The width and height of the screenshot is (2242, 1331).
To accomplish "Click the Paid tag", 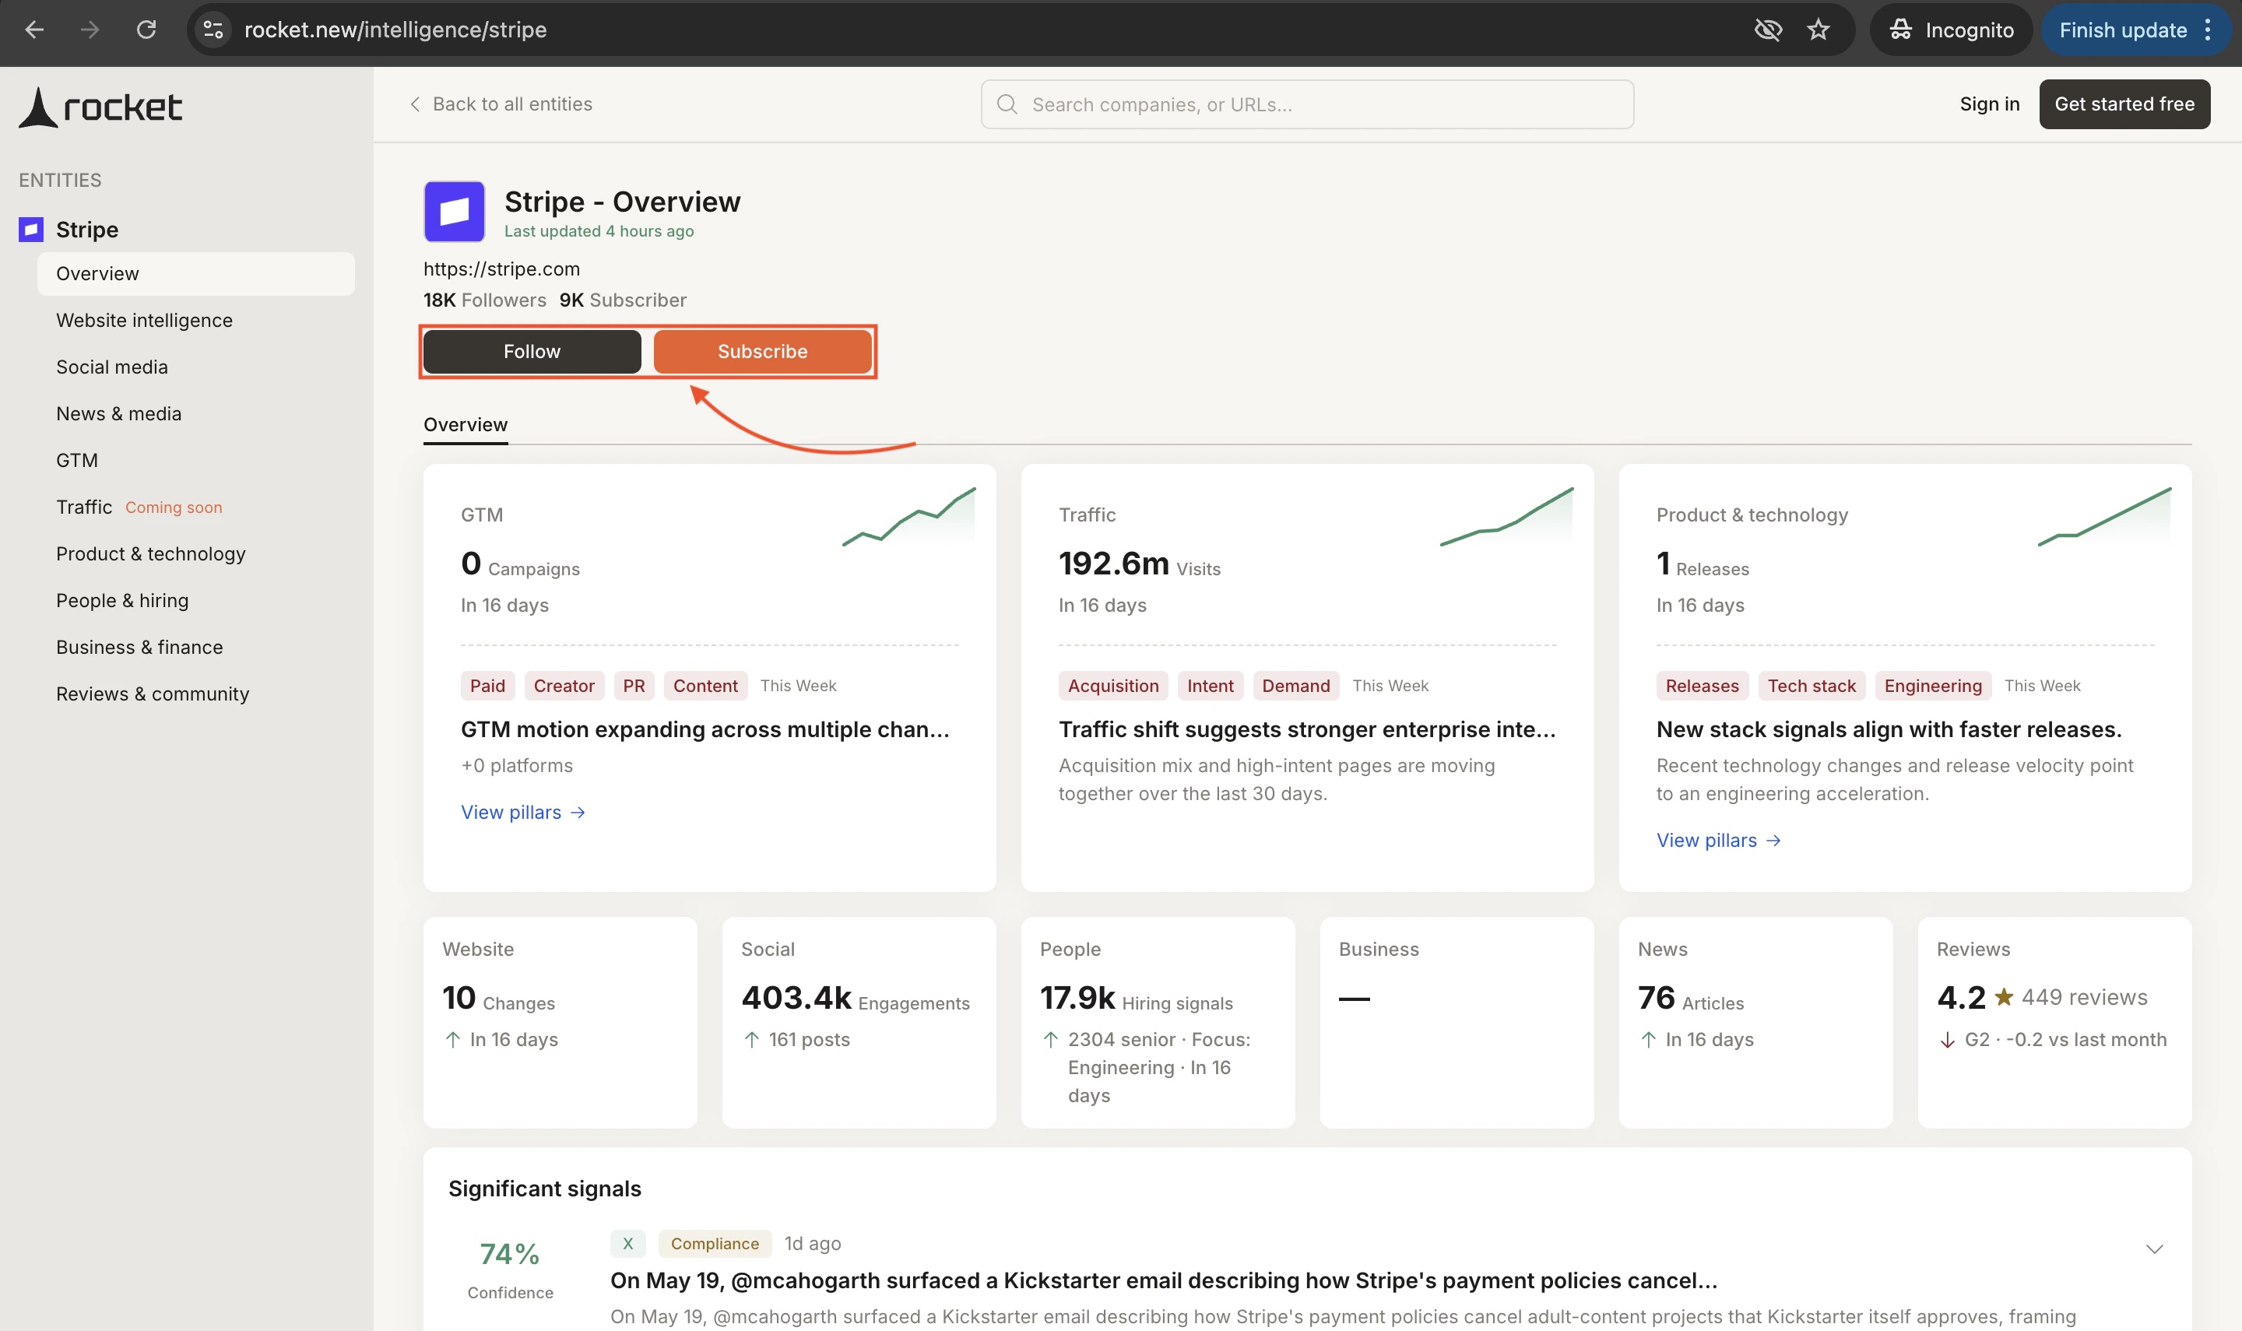I will (x=487, y=685).
